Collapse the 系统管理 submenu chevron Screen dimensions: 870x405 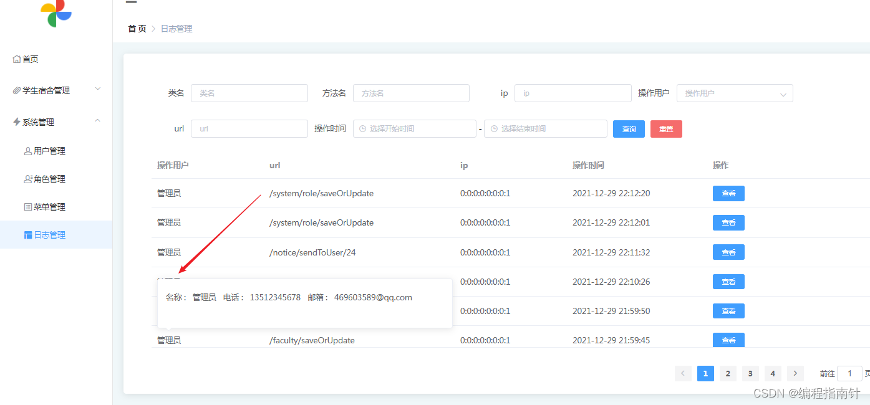98,121
